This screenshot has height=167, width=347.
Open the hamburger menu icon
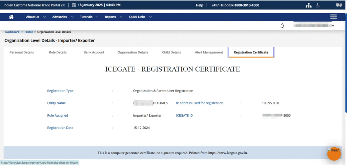pos(333,17)
